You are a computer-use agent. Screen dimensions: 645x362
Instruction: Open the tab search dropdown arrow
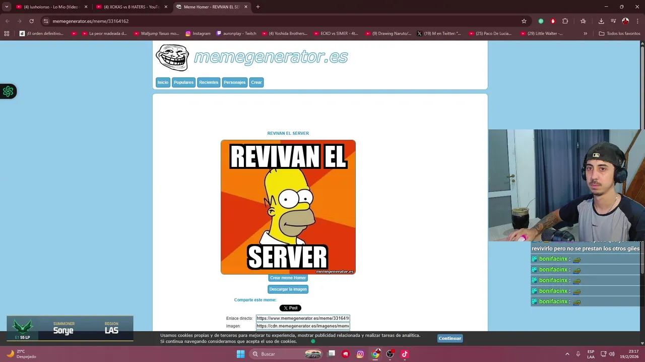(x=7, y=7)
